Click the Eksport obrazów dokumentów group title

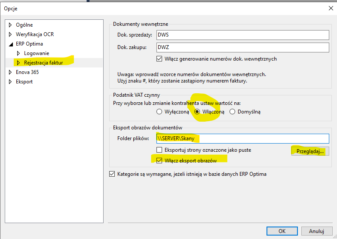148,128
